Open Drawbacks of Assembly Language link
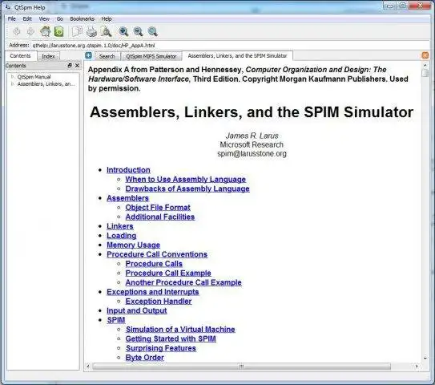 tap(187, 188)
